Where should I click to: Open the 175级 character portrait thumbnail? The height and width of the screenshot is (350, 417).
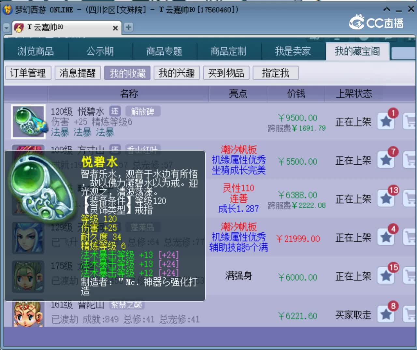click(x=28, y=276)
